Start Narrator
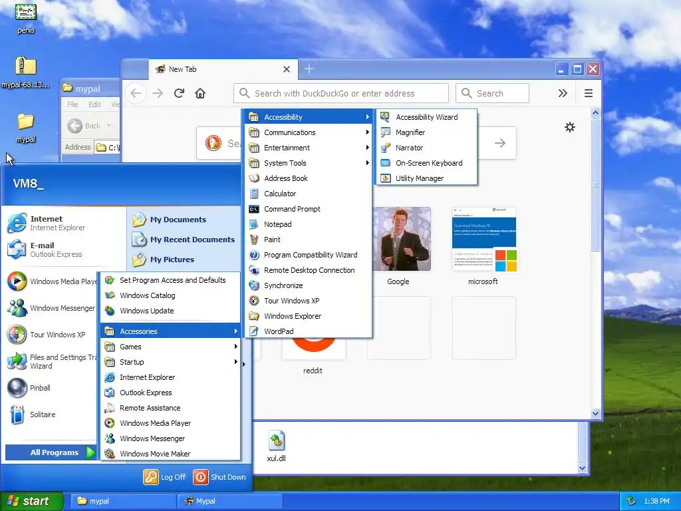The width and height of the screenshot is (681, 511). (426, 148)
